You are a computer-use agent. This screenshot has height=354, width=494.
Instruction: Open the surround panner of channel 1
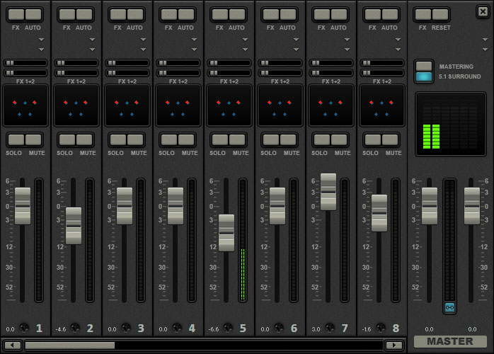(25, 105)
